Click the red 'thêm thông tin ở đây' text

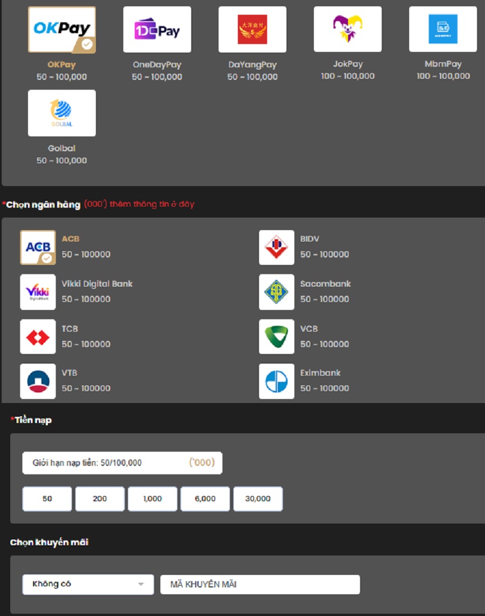coord(152,204)
